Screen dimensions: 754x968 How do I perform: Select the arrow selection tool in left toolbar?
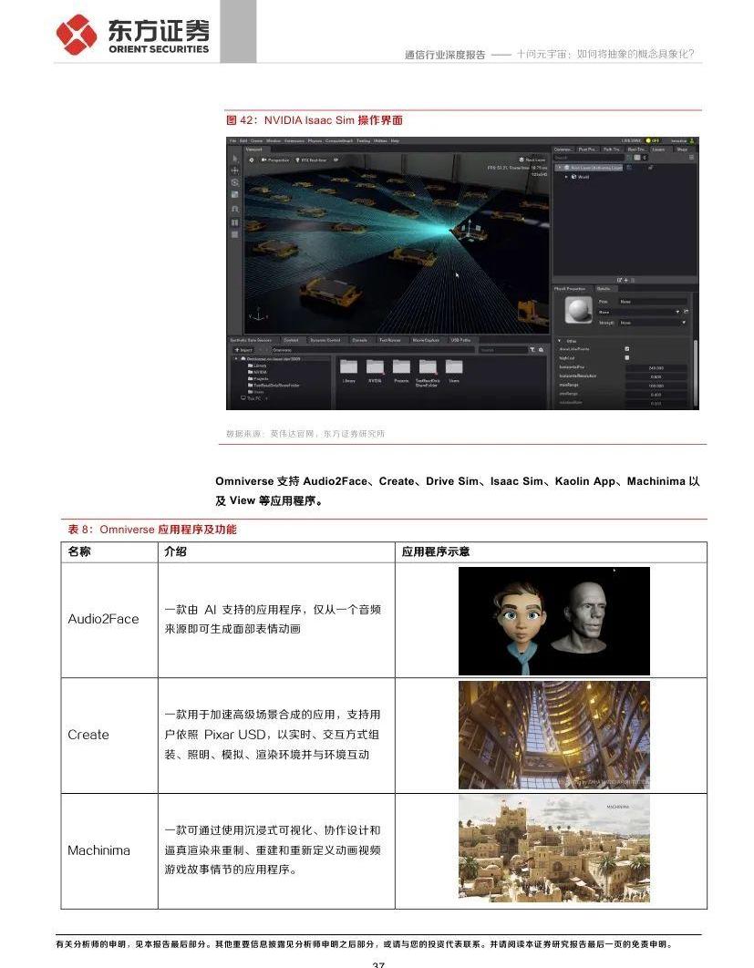click(234, 160)
